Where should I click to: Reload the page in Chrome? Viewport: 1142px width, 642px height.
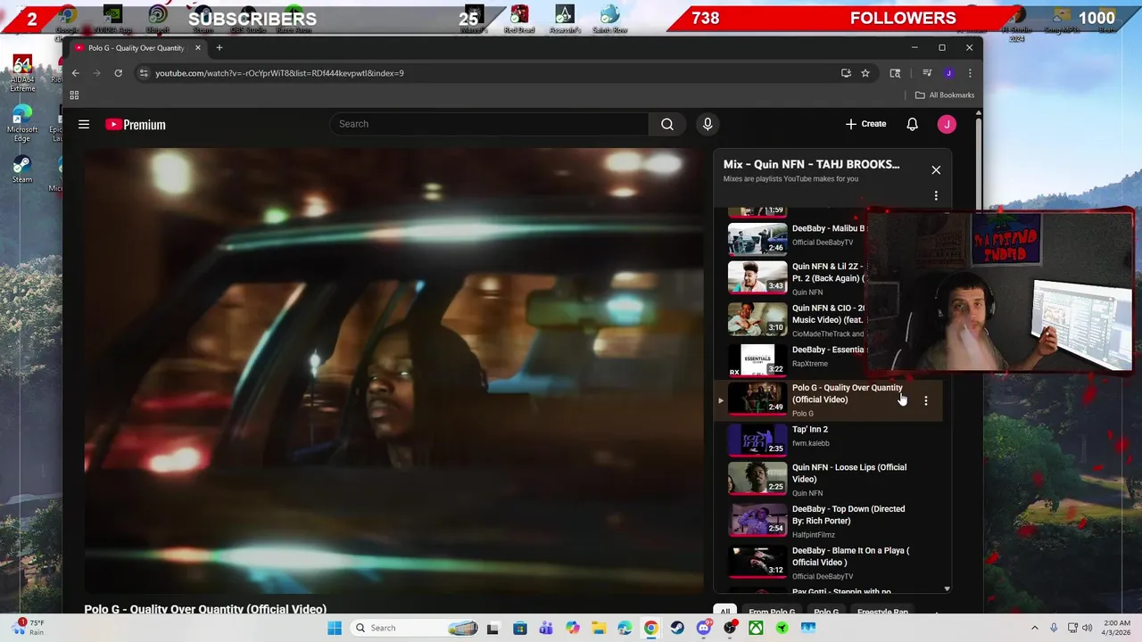pyautogui.click(x=118, y=73)
